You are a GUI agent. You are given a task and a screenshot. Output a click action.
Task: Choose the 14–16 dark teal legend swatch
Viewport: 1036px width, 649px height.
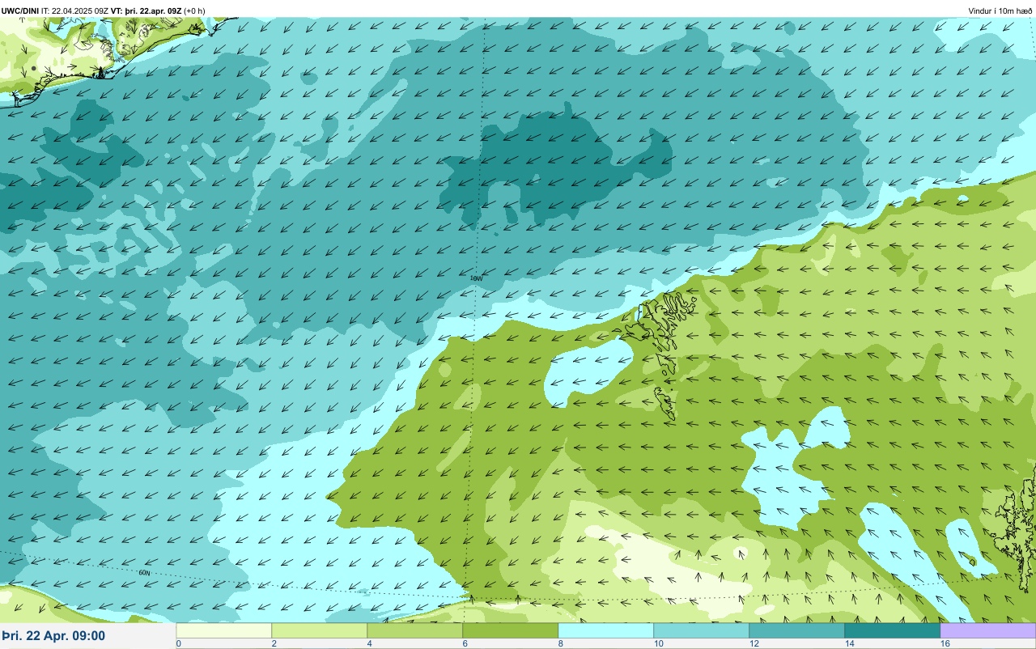tap(893, 630)
